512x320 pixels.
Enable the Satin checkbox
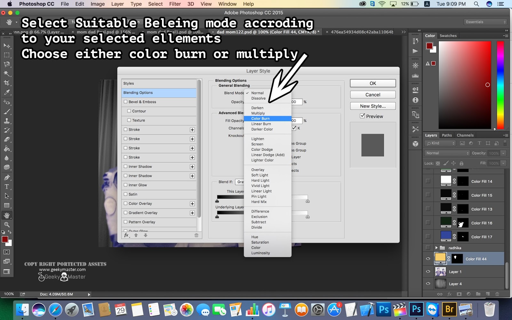coord(125,194)
